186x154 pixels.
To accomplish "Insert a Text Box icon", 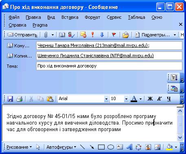I will coord(120,147).
